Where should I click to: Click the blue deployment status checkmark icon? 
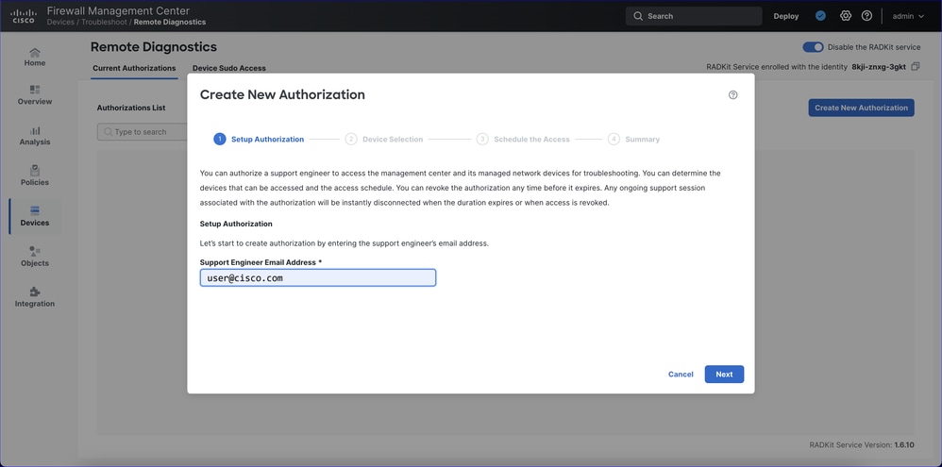(x=820, y=16)
